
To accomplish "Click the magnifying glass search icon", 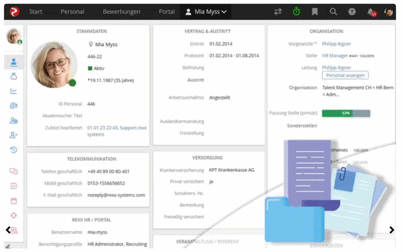I will coord(333,12).
